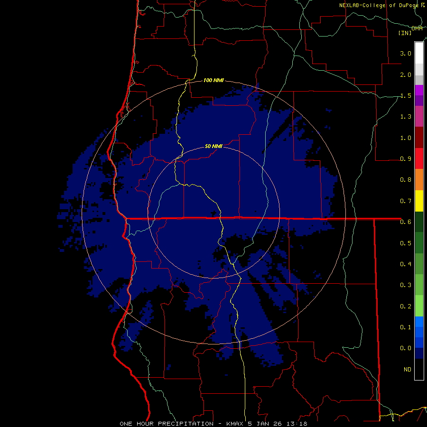
Task: Select the bright blue swatch above 0.1
Action: pos(419,322)
